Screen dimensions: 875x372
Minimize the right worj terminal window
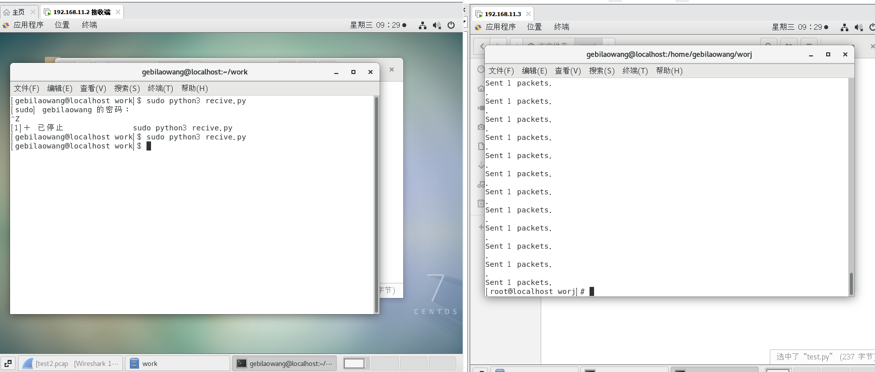point(811,54)
